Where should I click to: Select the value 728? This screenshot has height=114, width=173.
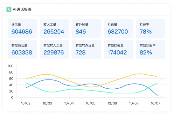click(x=80, y=53)
